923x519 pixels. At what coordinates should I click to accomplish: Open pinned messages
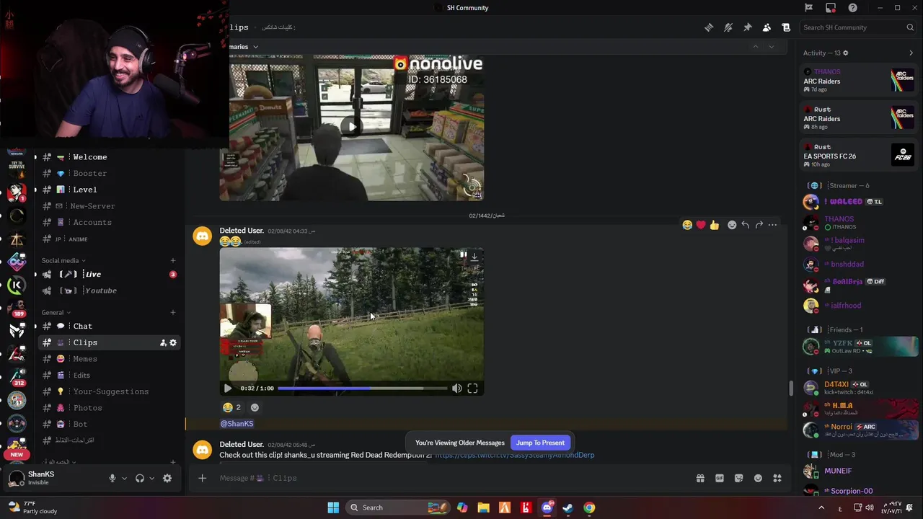[x=748, y=27]
